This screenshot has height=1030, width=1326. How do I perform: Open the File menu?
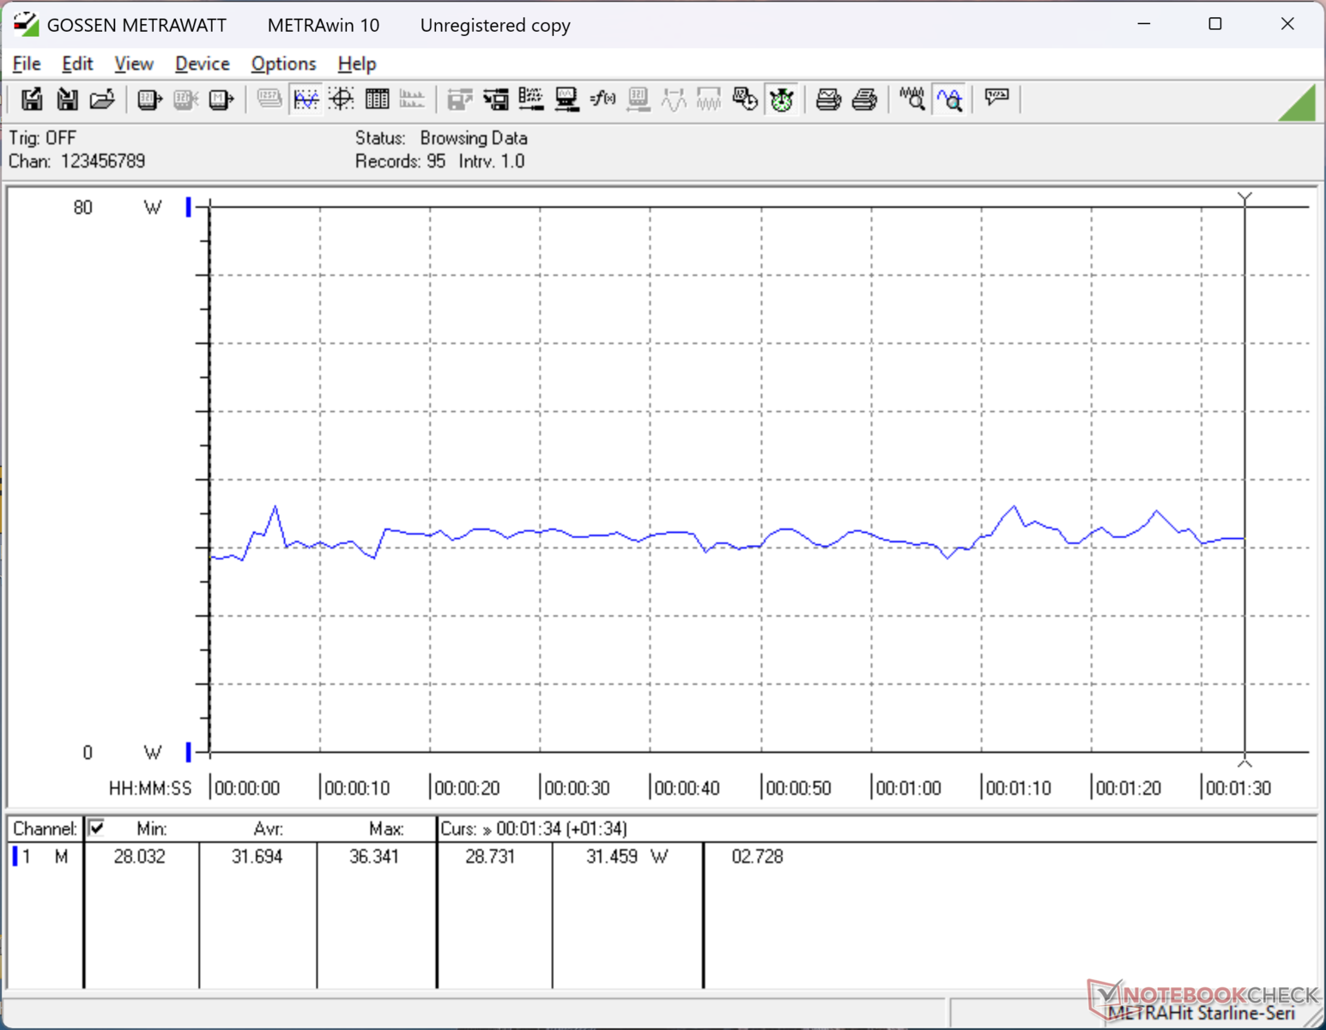(x=27, y=64)
